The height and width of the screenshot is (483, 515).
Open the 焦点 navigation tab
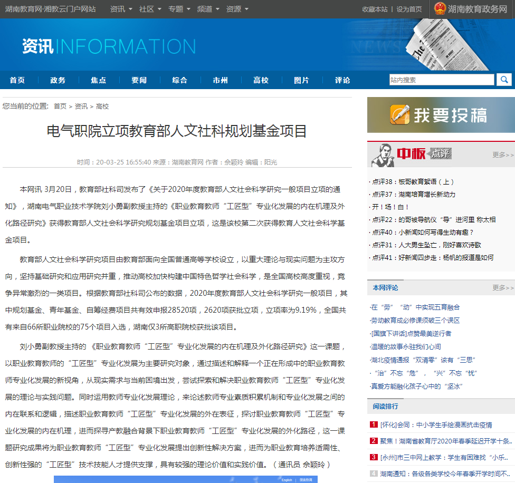(x=99, y=80)
